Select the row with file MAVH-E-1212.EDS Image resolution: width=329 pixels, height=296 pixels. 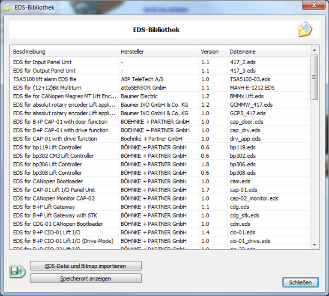(x=252, y=88)
